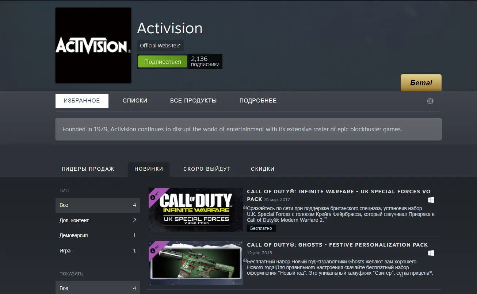Click the Founded in 1979 description box
477x294 pixels.
248,129
